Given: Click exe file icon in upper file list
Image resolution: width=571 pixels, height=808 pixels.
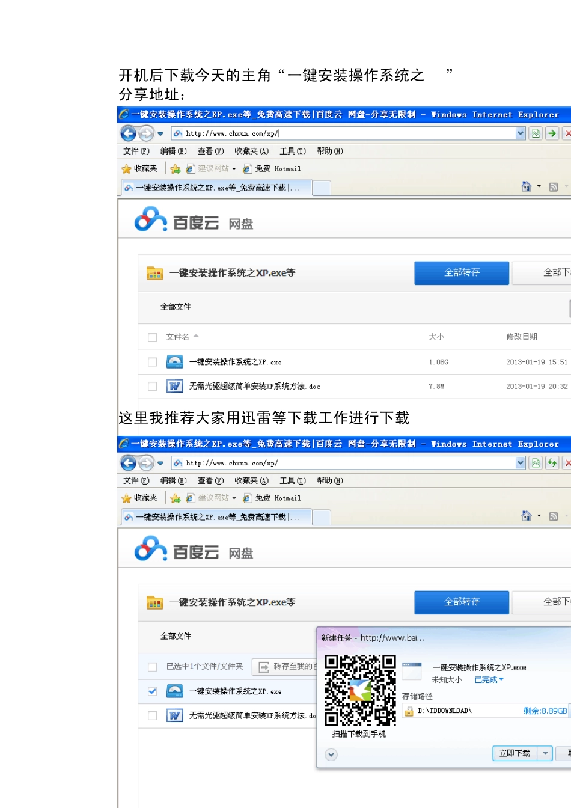Looking at the screenshot, I should coord(175,361).
